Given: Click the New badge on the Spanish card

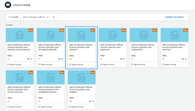Looking at the screenshot, I should coord(31,30).
